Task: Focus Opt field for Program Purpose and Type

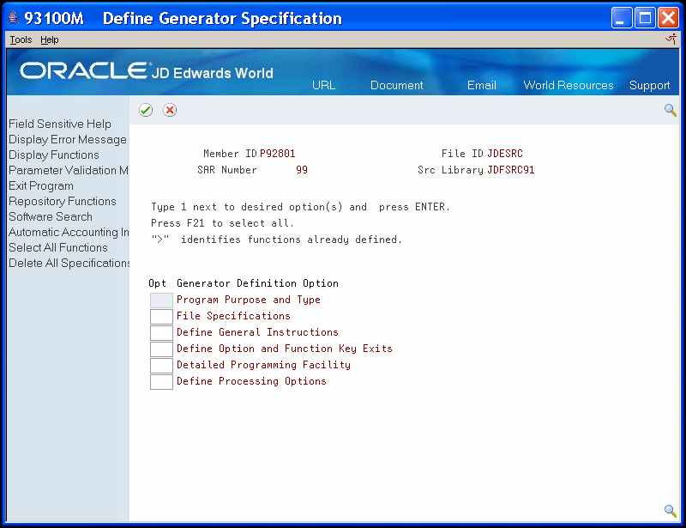Action: [x=161, y=300]
